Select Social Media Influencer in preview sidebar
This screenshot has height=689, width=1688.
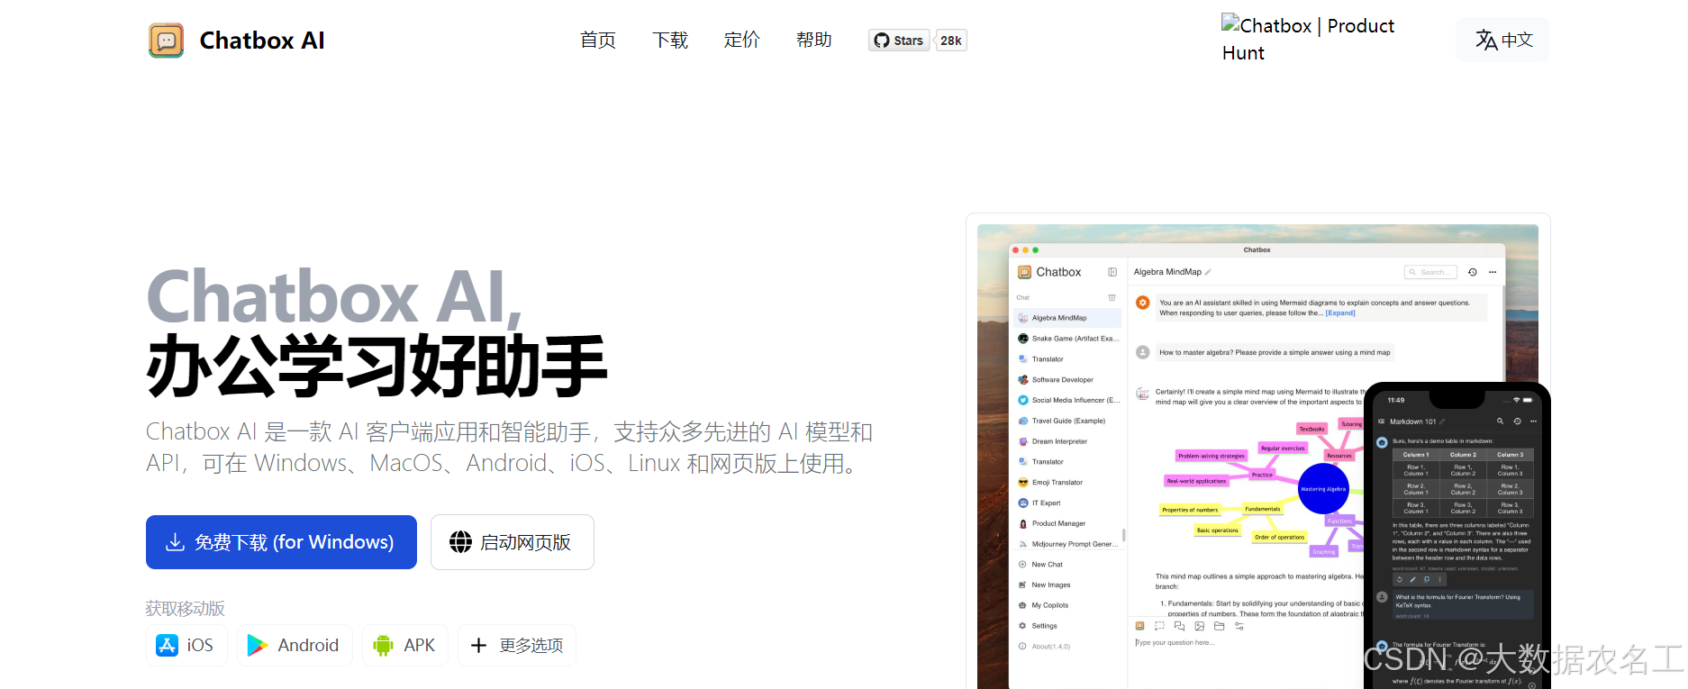tap(1067, 400)
